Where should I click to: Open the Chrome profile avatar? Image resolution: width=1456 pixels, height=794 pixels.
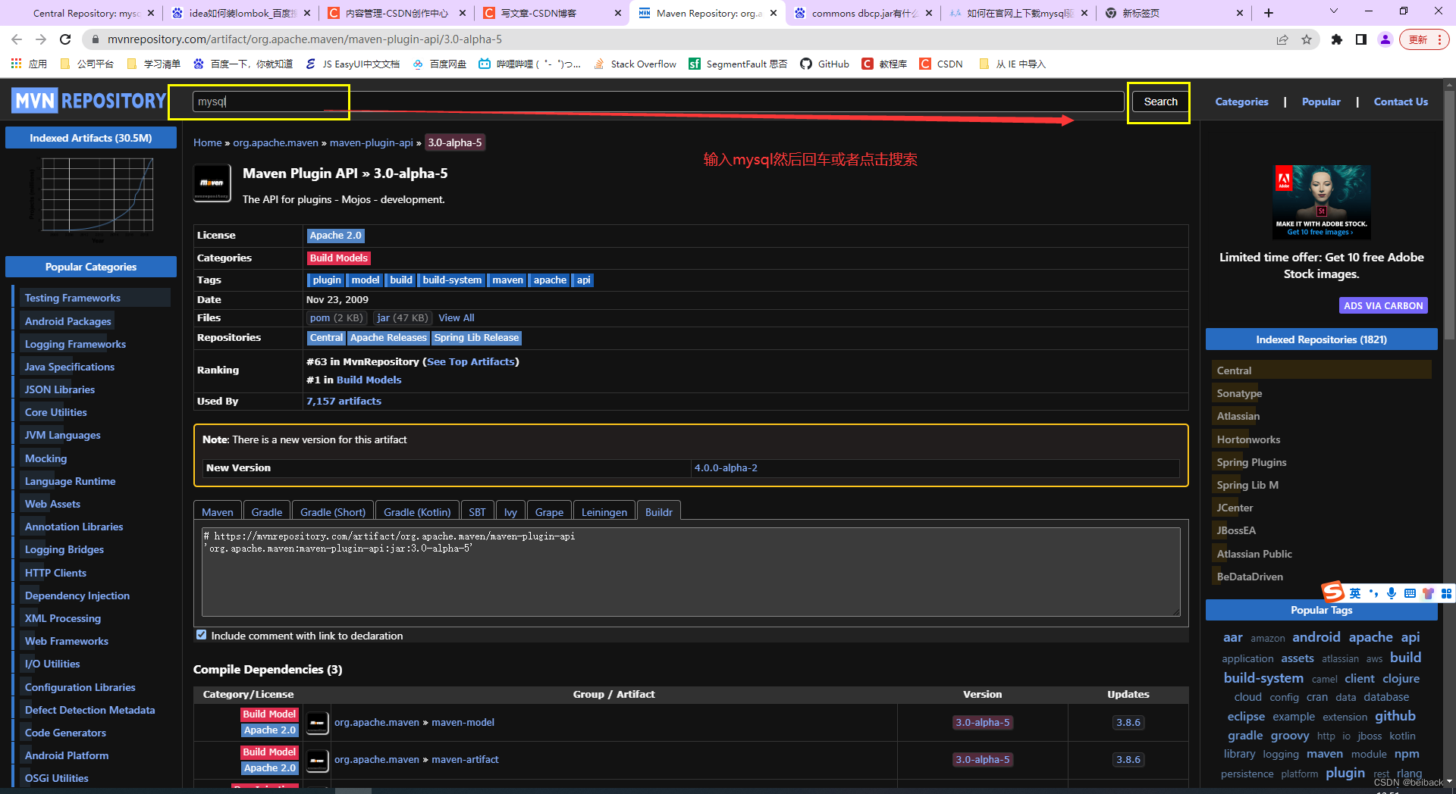[1385, 39]
